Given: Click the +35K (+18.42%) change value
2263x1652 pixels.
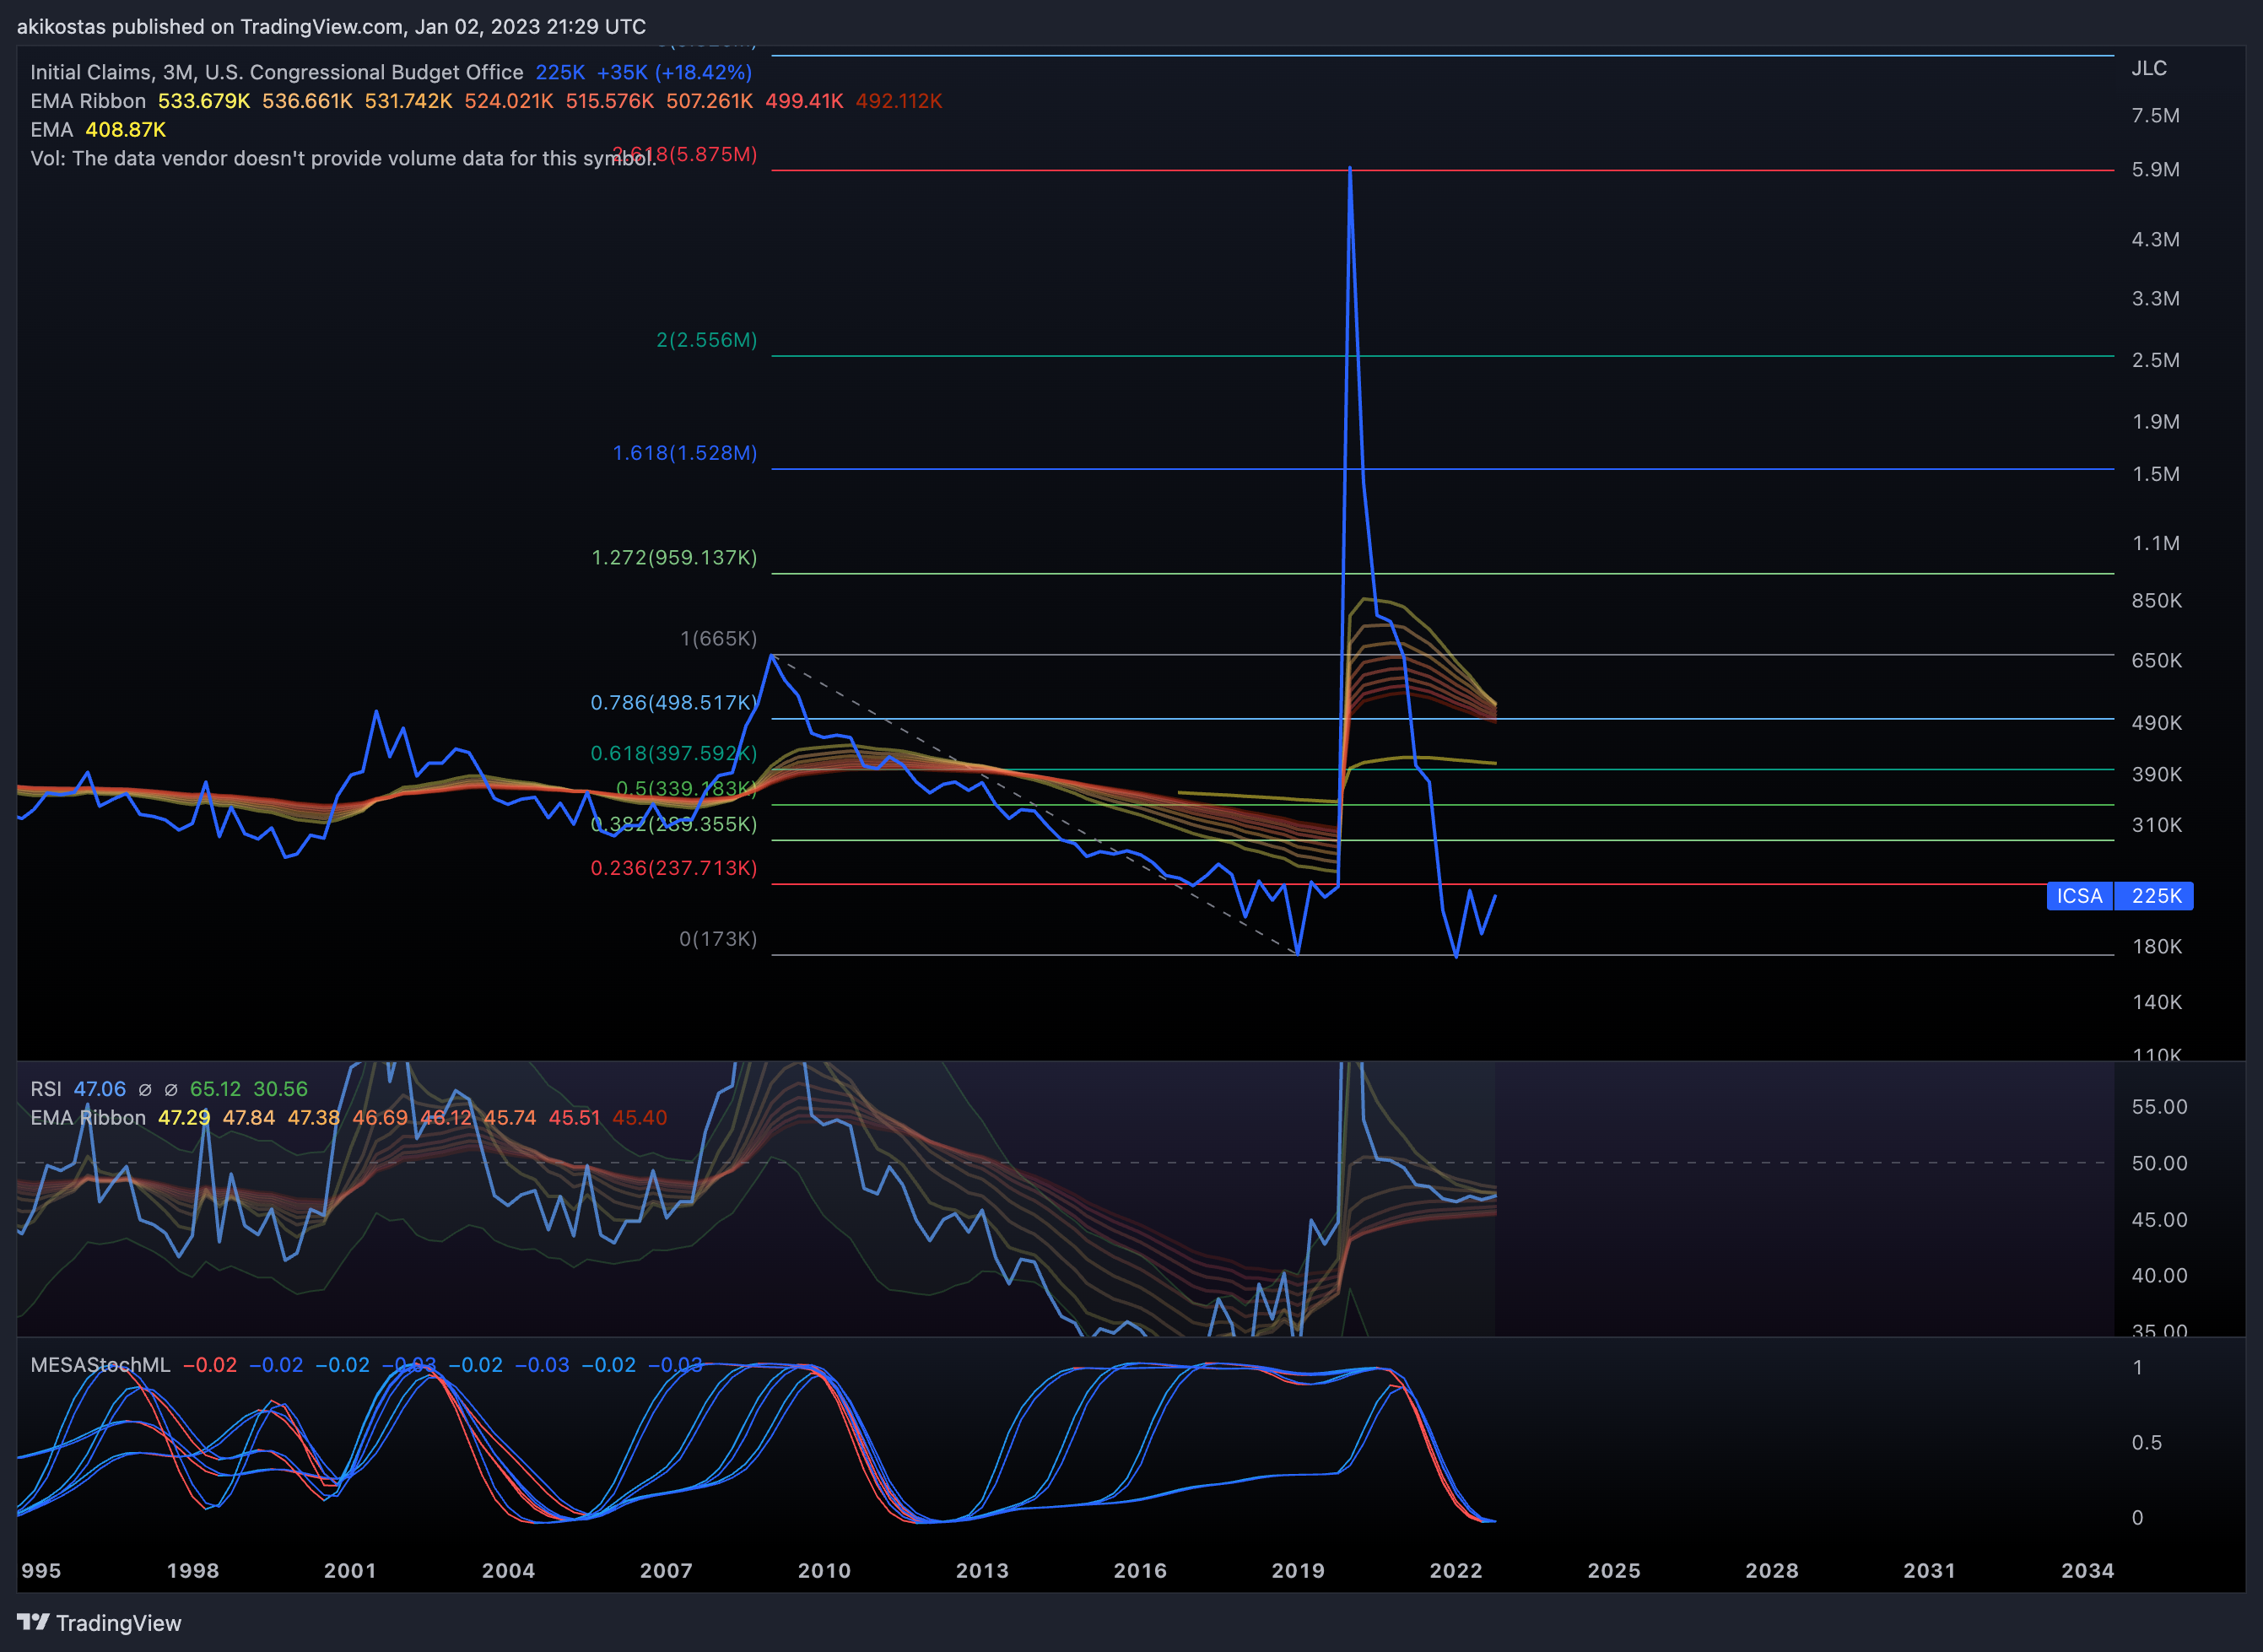Looking at the screenshot, I should (674, 72).
